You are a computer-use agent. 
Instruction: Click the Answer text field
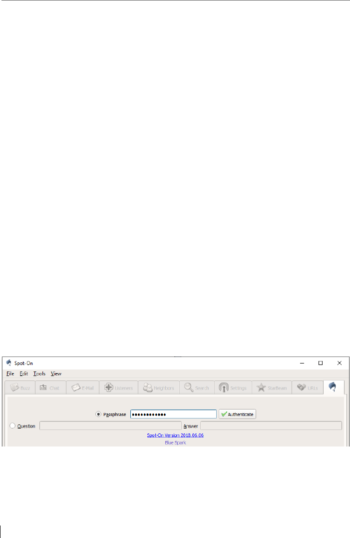271,426
